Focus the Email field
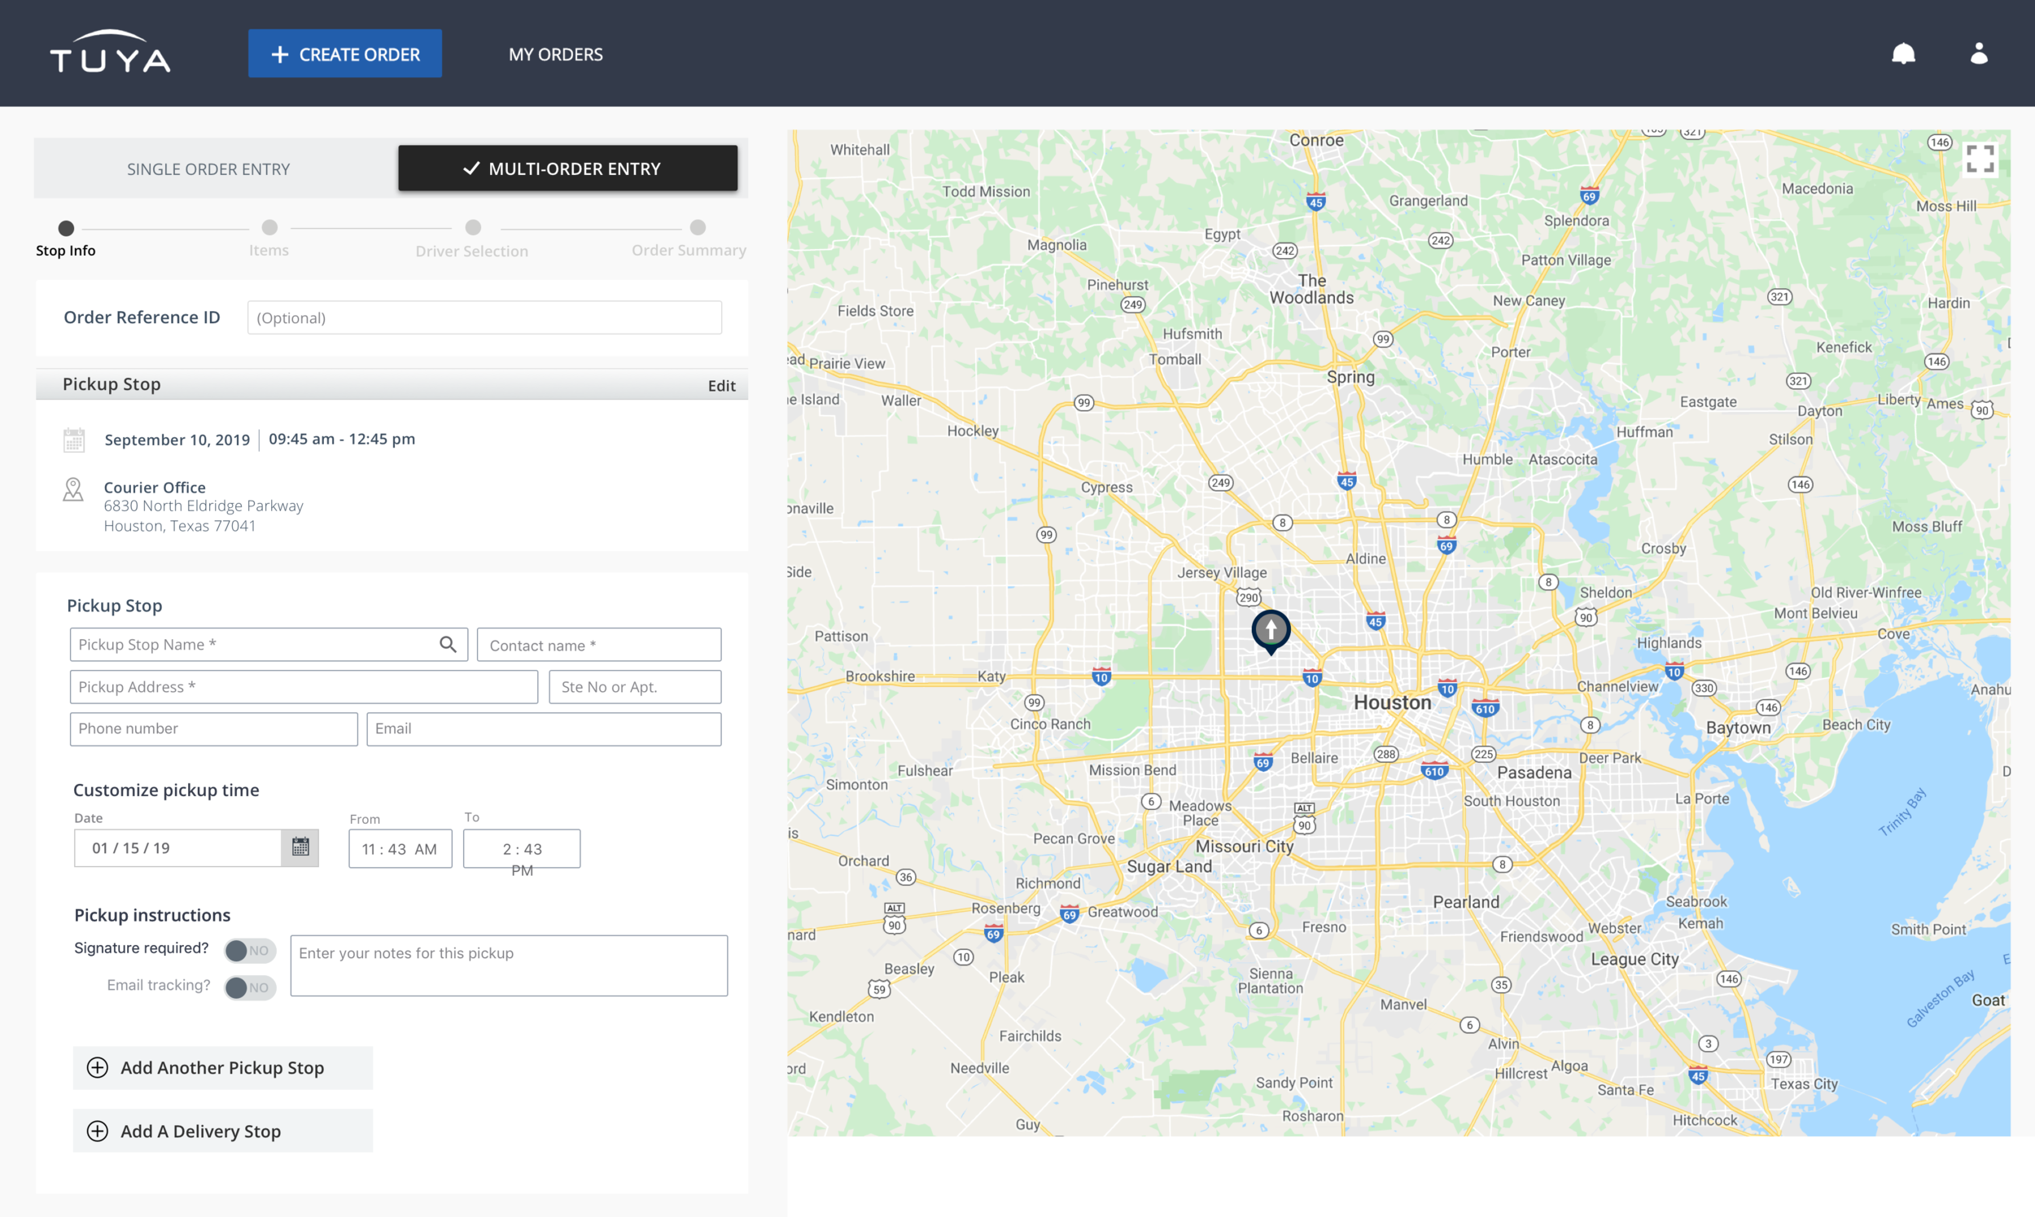2035x1217 pixels. (x=545, y=729)
